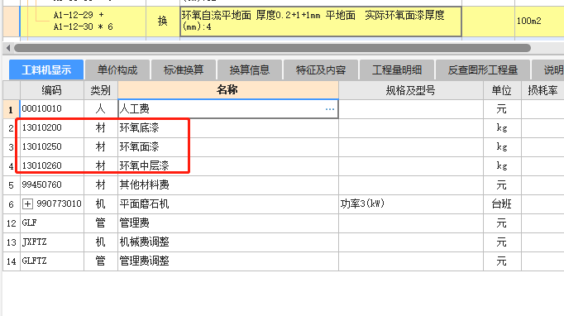564x316 pixels.
Task: Select code cell 13010200
Action: [52, 127]
